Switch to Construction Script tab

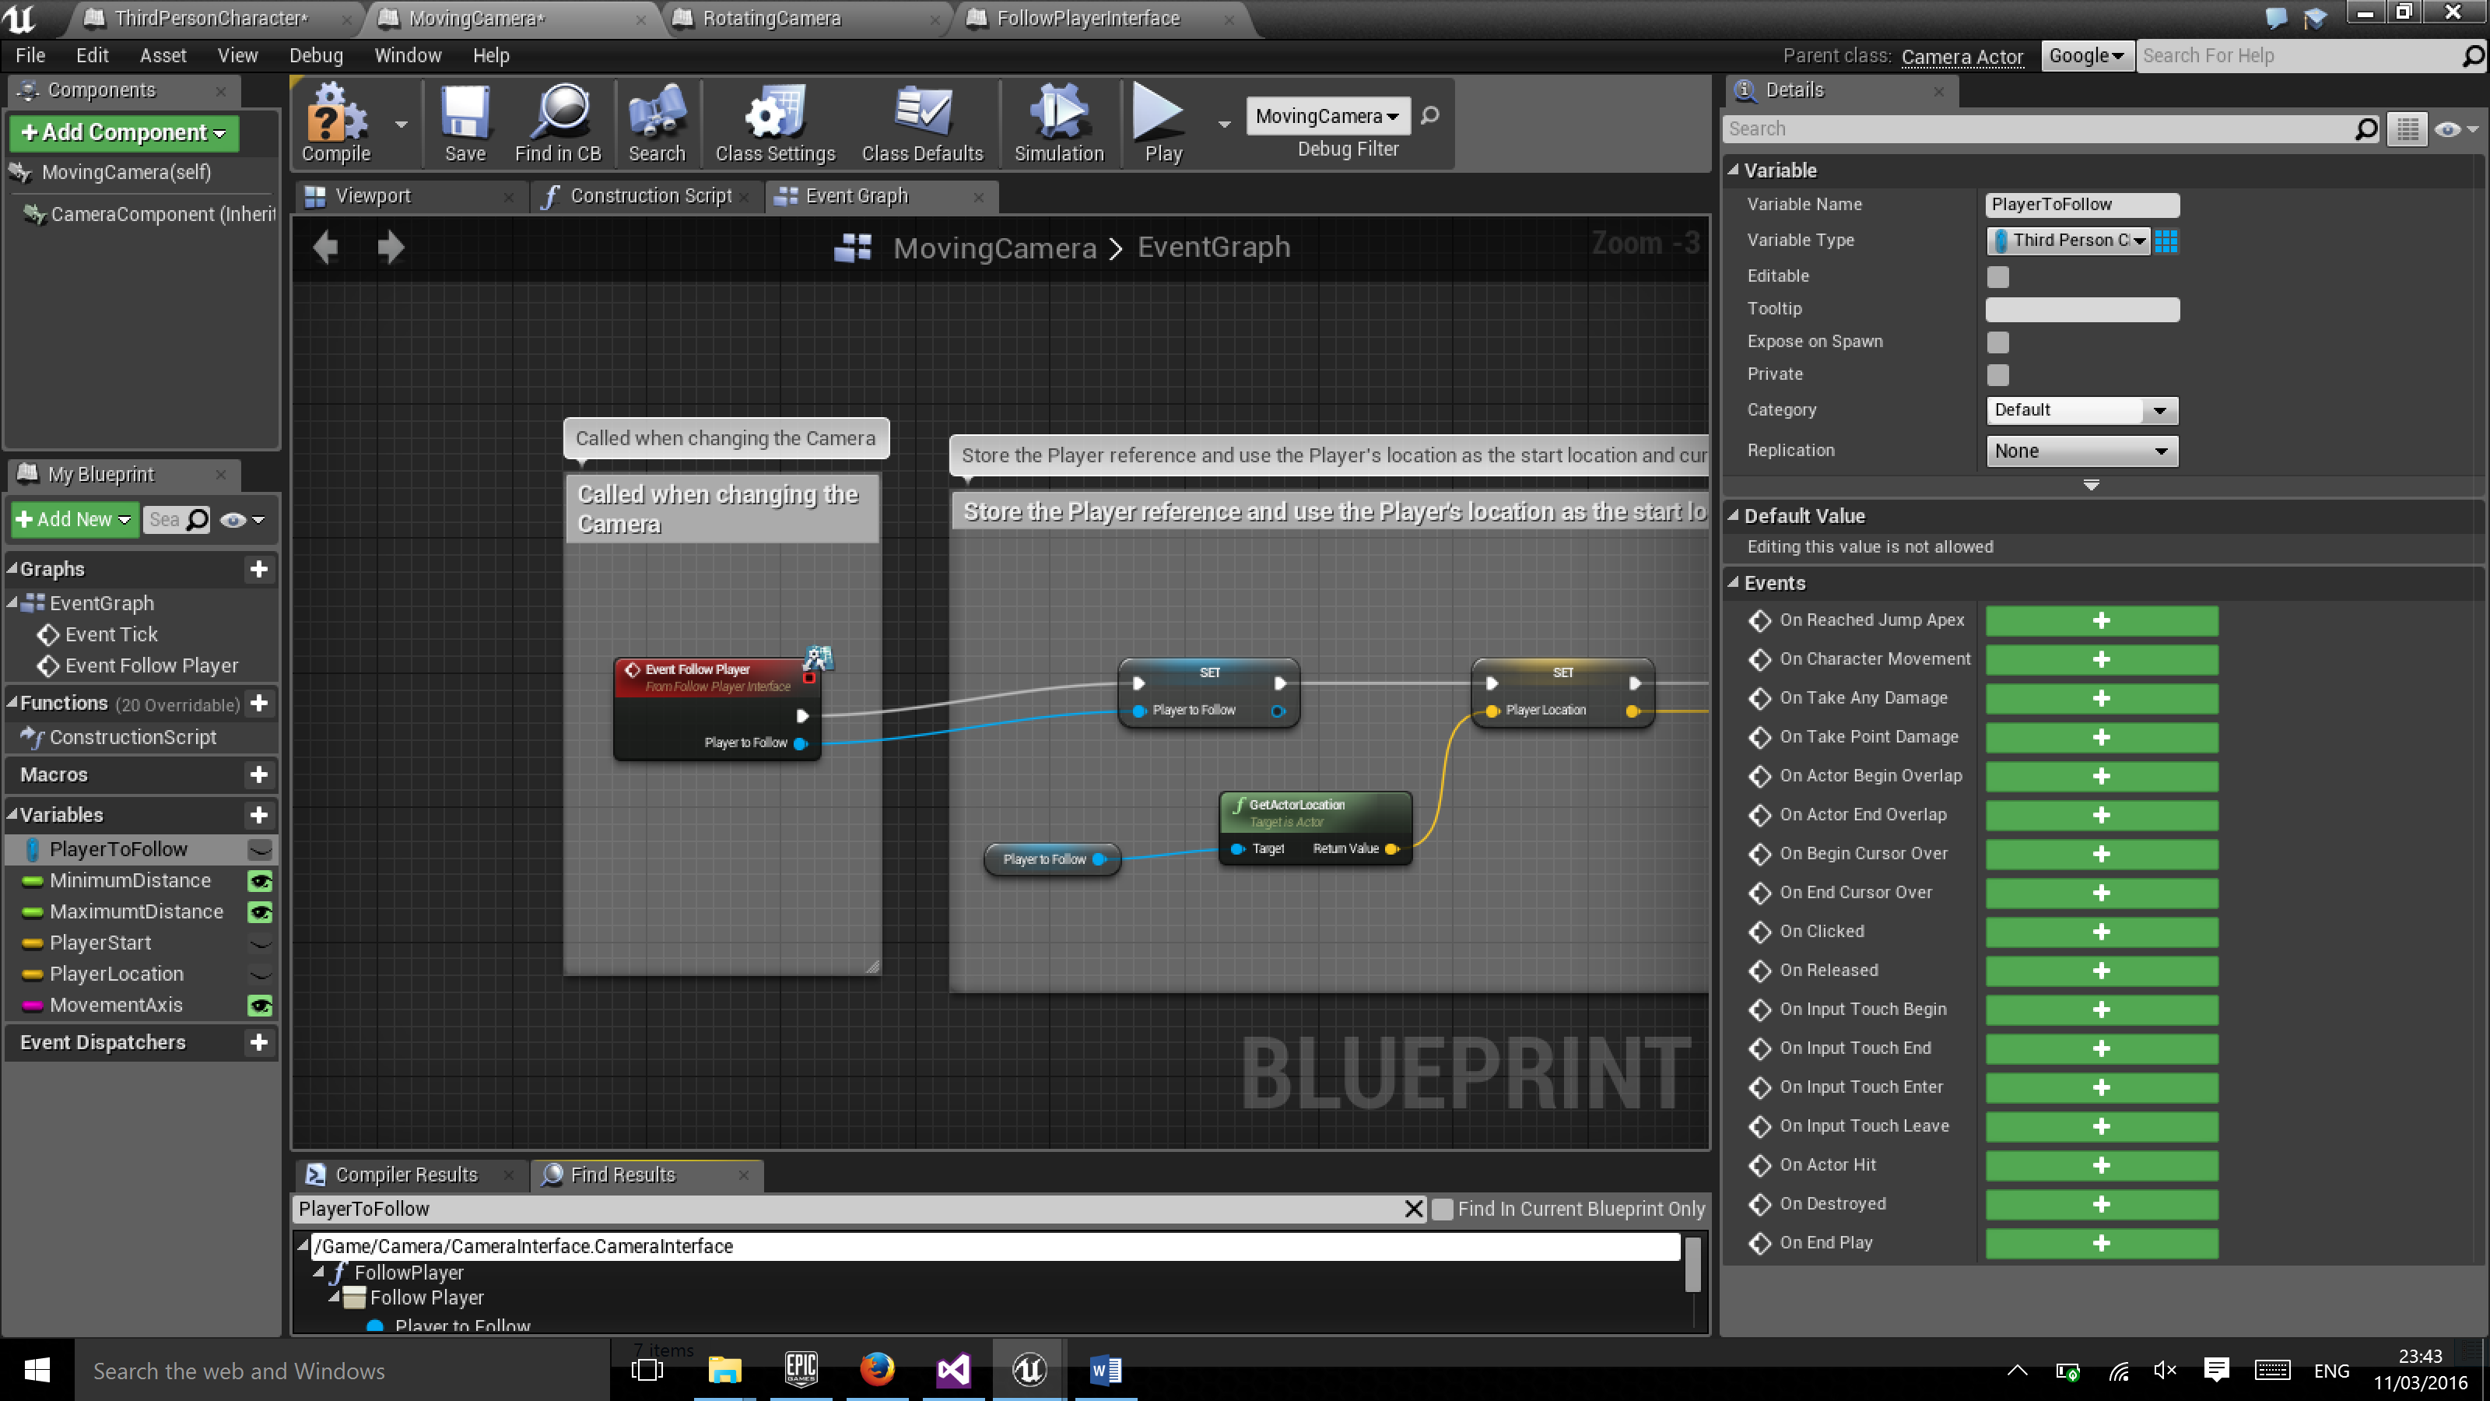(x=650, y=196)
